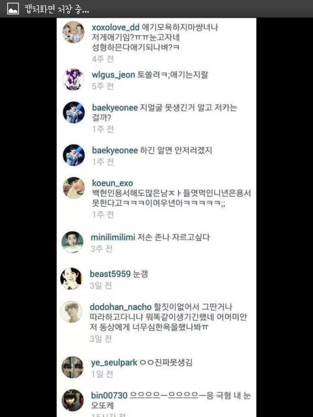Open the dodohan_nacho username link
The image size is (313, 417).
pos(121,307)
